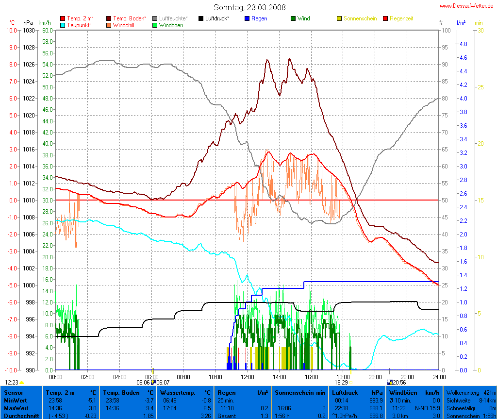497x419 pixels.
Task: Click the dark red Temp. Boden legend square
Action: [x=109, y=18]
